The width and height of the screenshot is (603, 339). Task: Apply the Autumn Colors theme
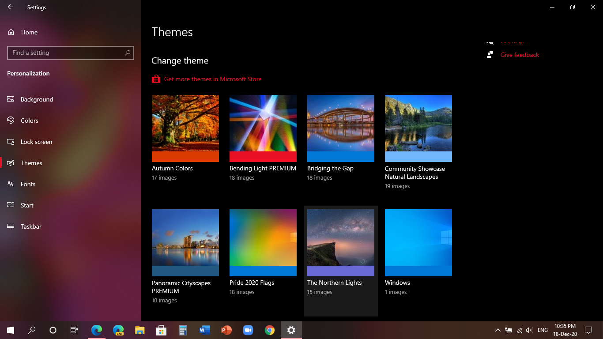tap(185, 128)
